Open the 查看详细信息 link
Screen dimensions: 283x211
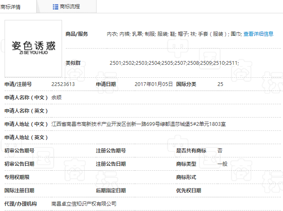coord(258,34)
